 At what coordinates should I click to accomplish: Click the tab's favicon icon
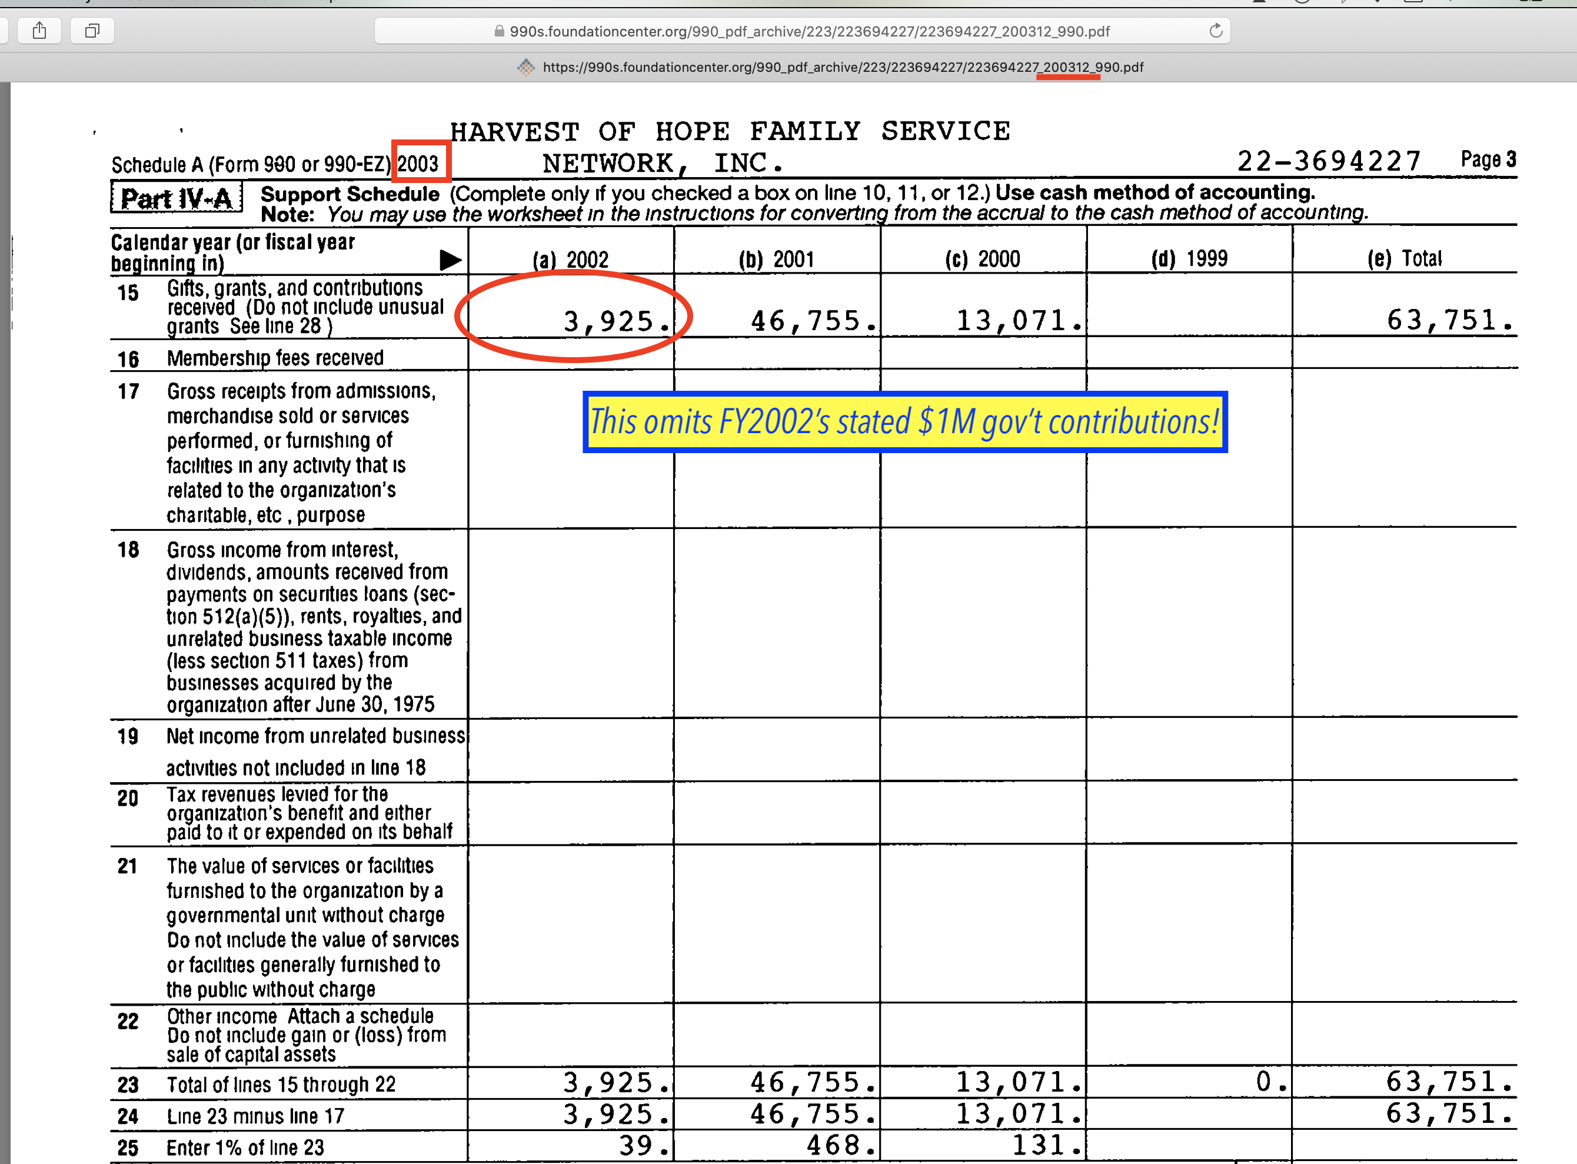525,67
